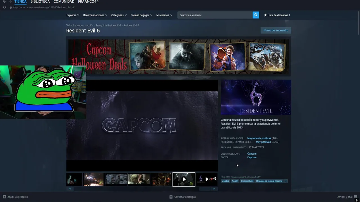The height and width of the screenshot is (202, 360).
Task: Open the fifth screenshot thumbnail
Action: click(161, 179)
